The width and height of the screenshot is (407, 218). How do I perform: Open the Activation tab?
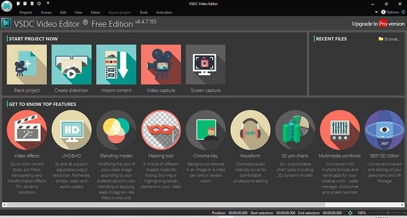[164, 12]
